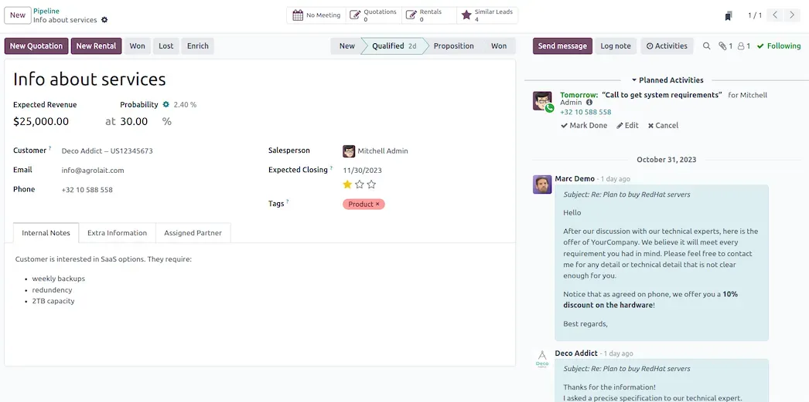Open the No Meeting calendar button

click(316, 15)
